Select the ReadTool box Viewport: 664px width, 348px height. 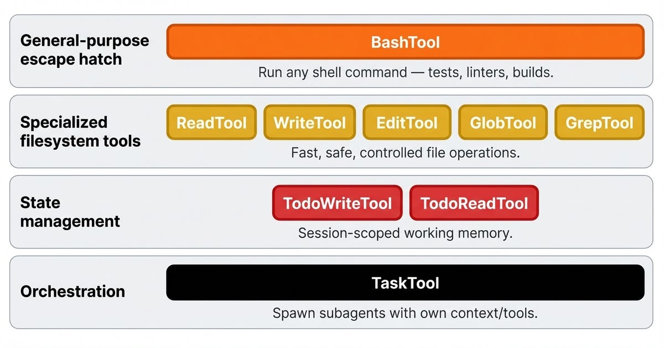click(211, 122)
